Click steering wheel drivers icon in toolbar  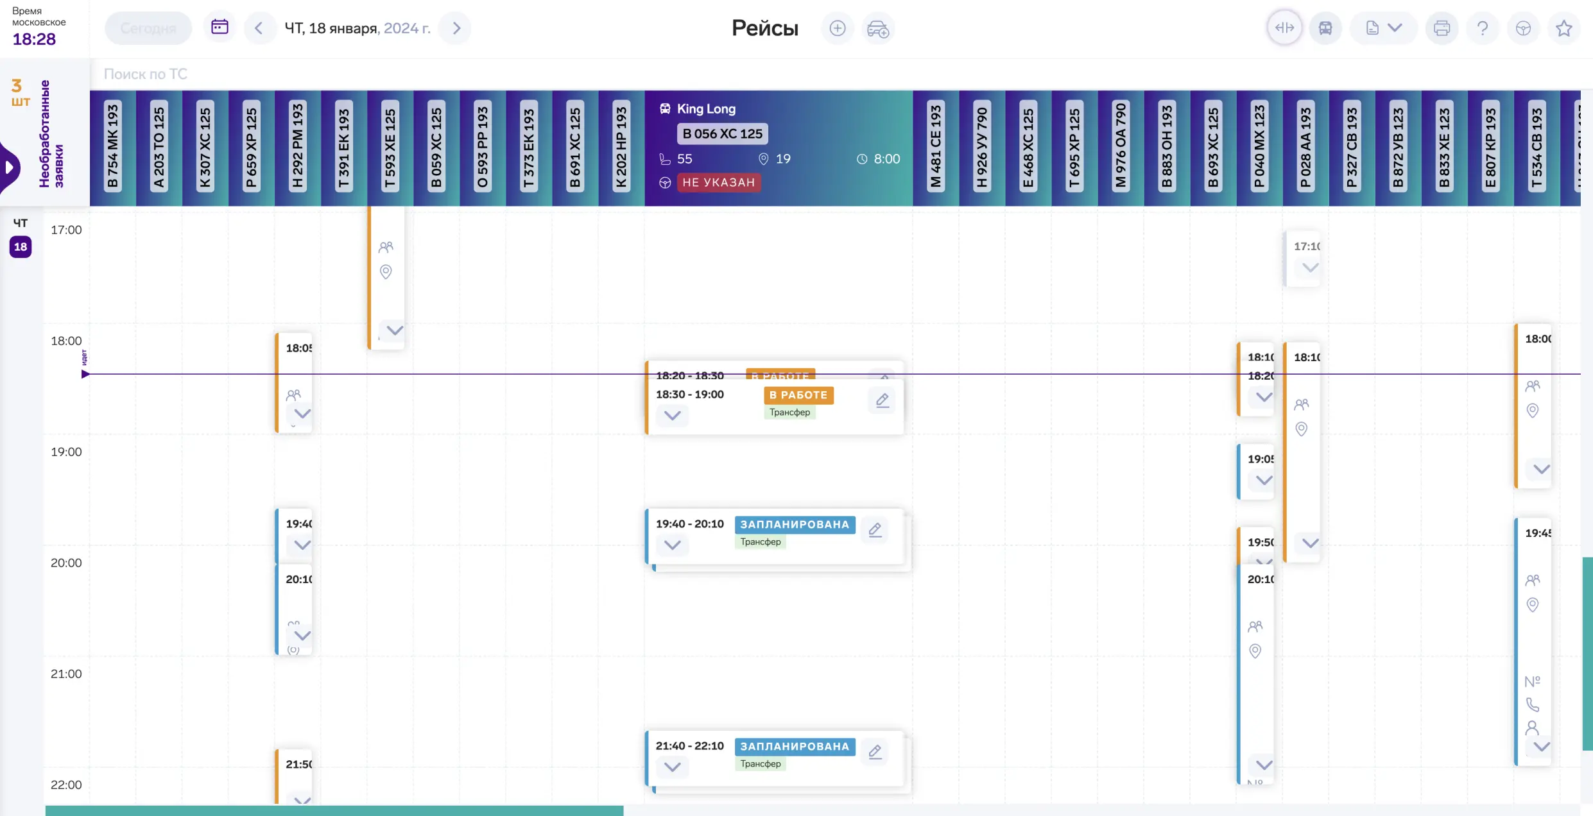point(1523,28)
